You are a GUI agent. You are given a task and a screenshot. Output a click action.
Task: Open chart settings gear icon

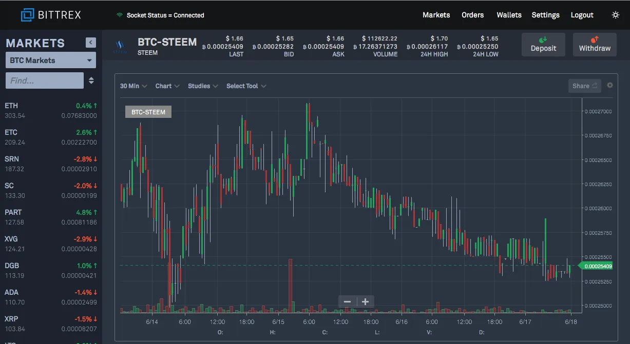click(610, 85)
